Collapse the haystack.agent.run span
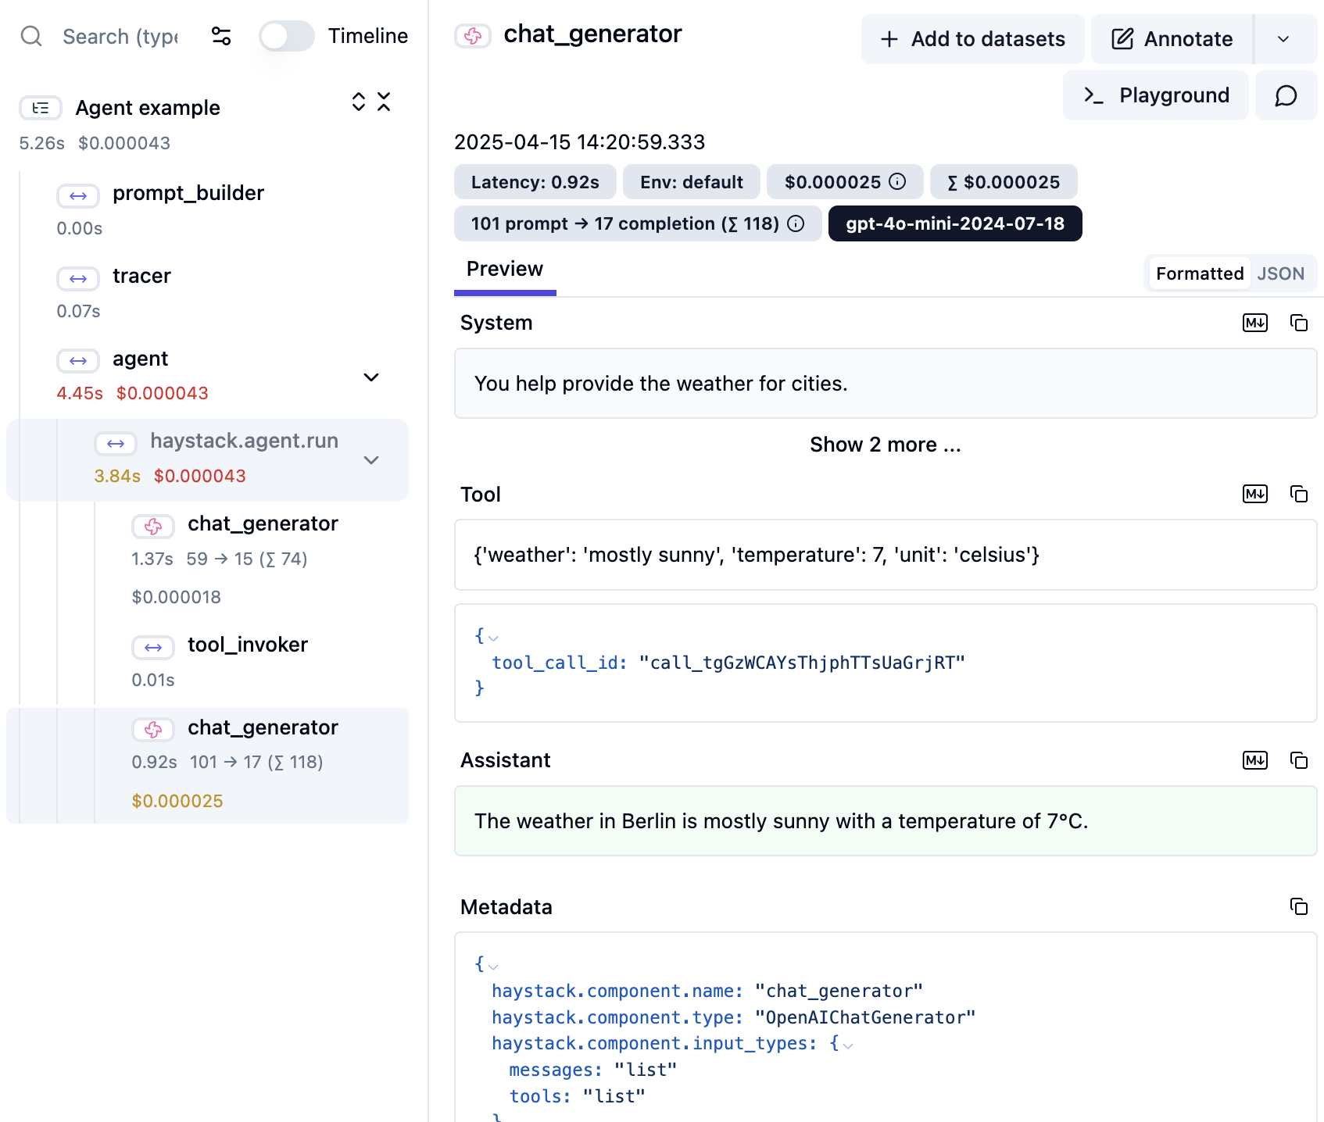 (371, 459)
